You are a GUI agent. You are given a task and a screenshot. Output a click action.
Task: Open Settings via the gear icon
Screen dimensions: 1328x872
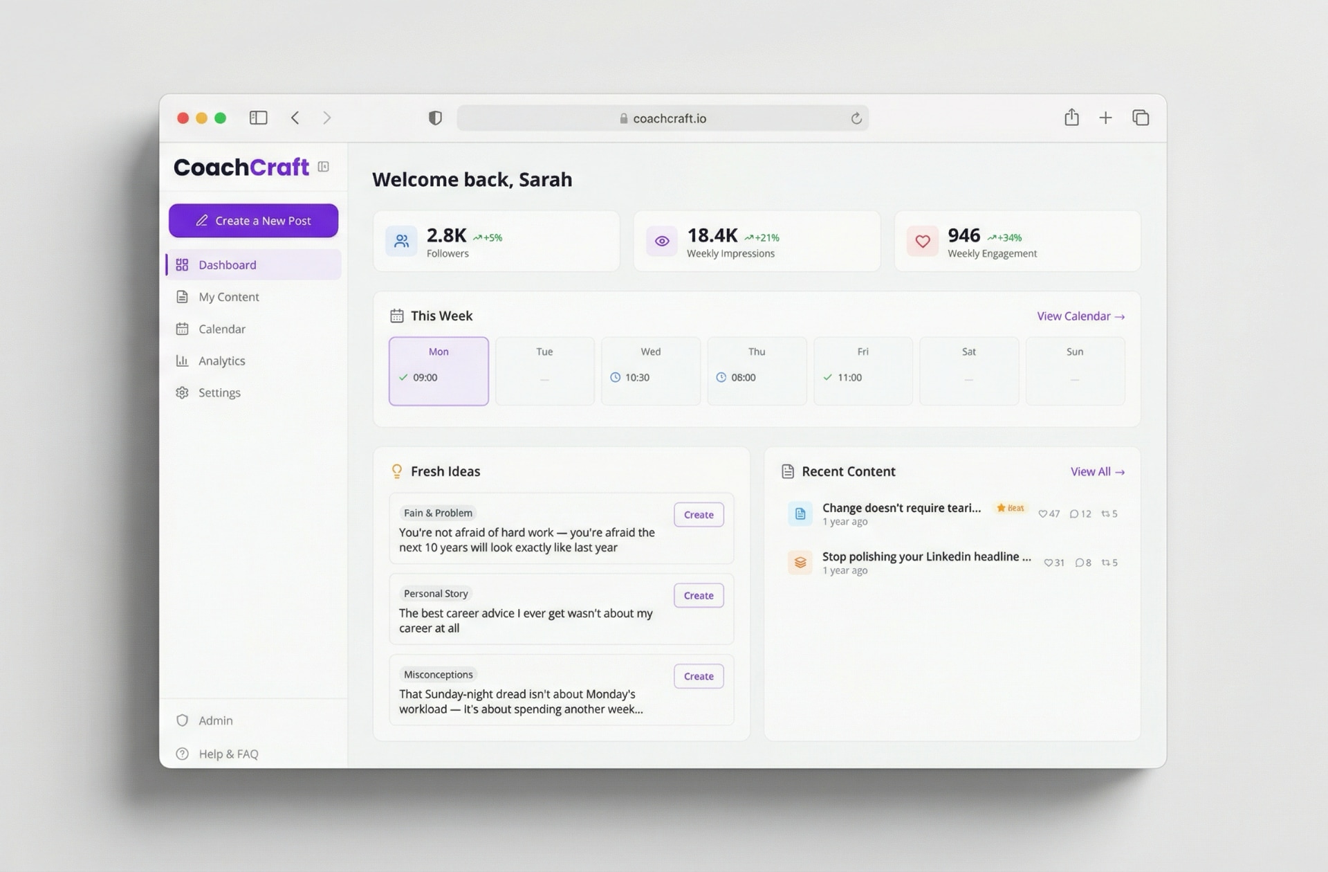182,392
